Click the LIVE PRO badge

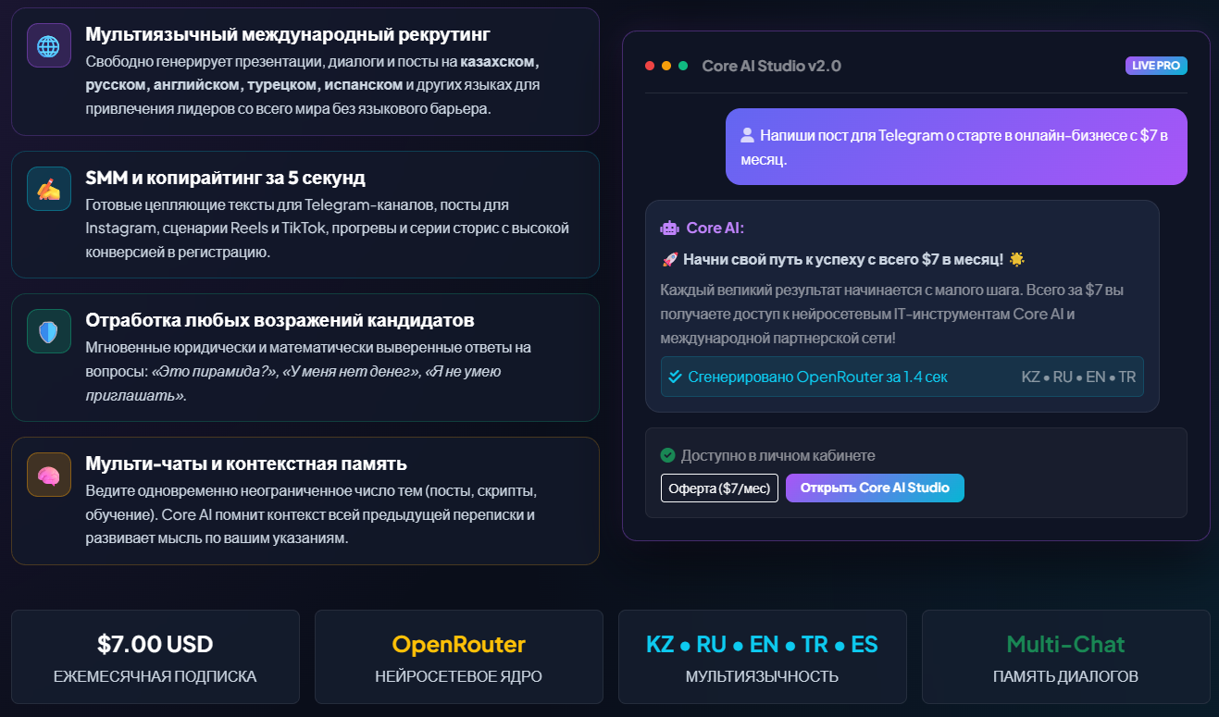coord(1156,66)
